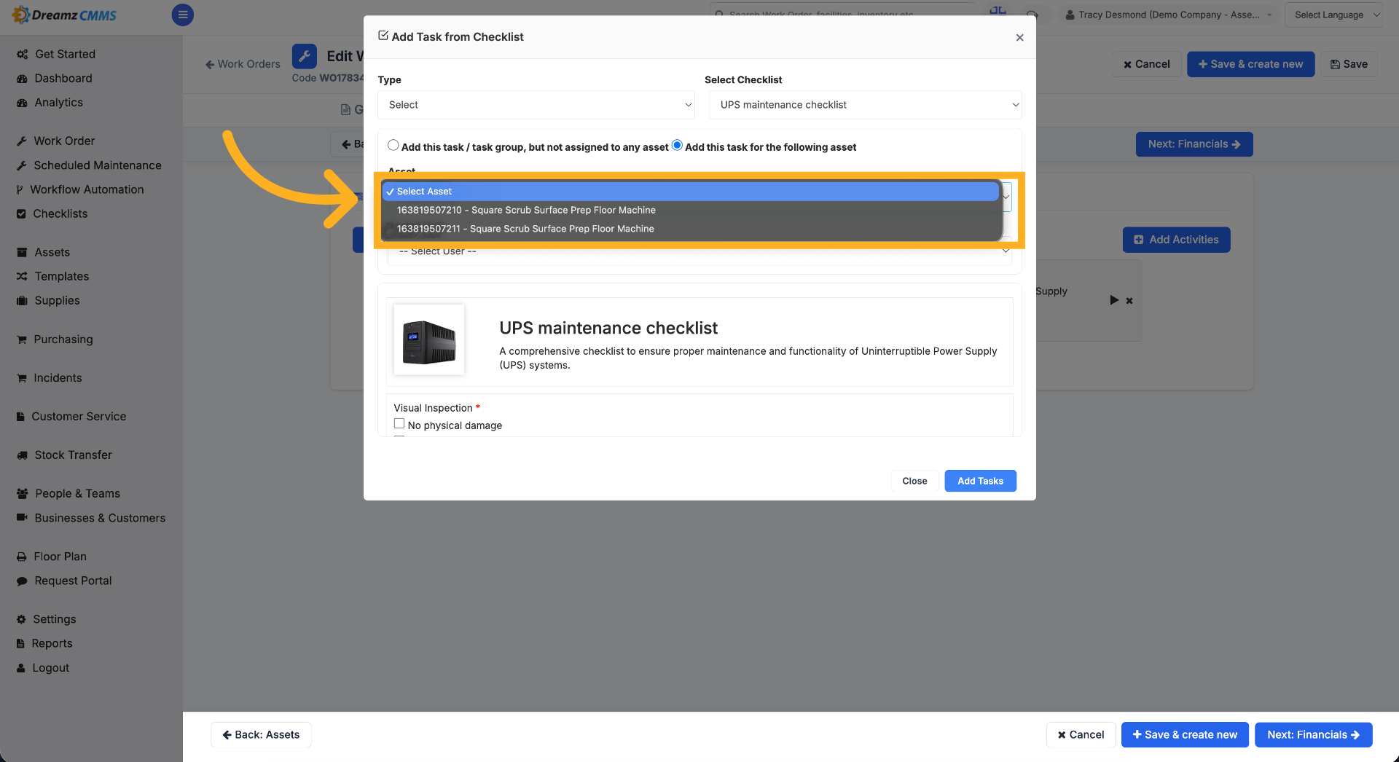Click the Floor Plan icon
Image resolution: width=1399 pixels, height=762 pixels.
pyautogui.click(x=22, y=557)
